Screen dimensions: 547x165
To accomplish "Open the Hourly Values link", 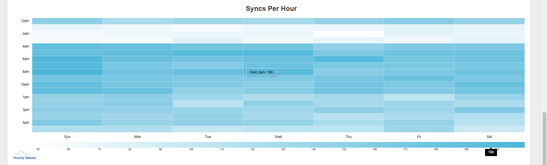I will (25, 158).
